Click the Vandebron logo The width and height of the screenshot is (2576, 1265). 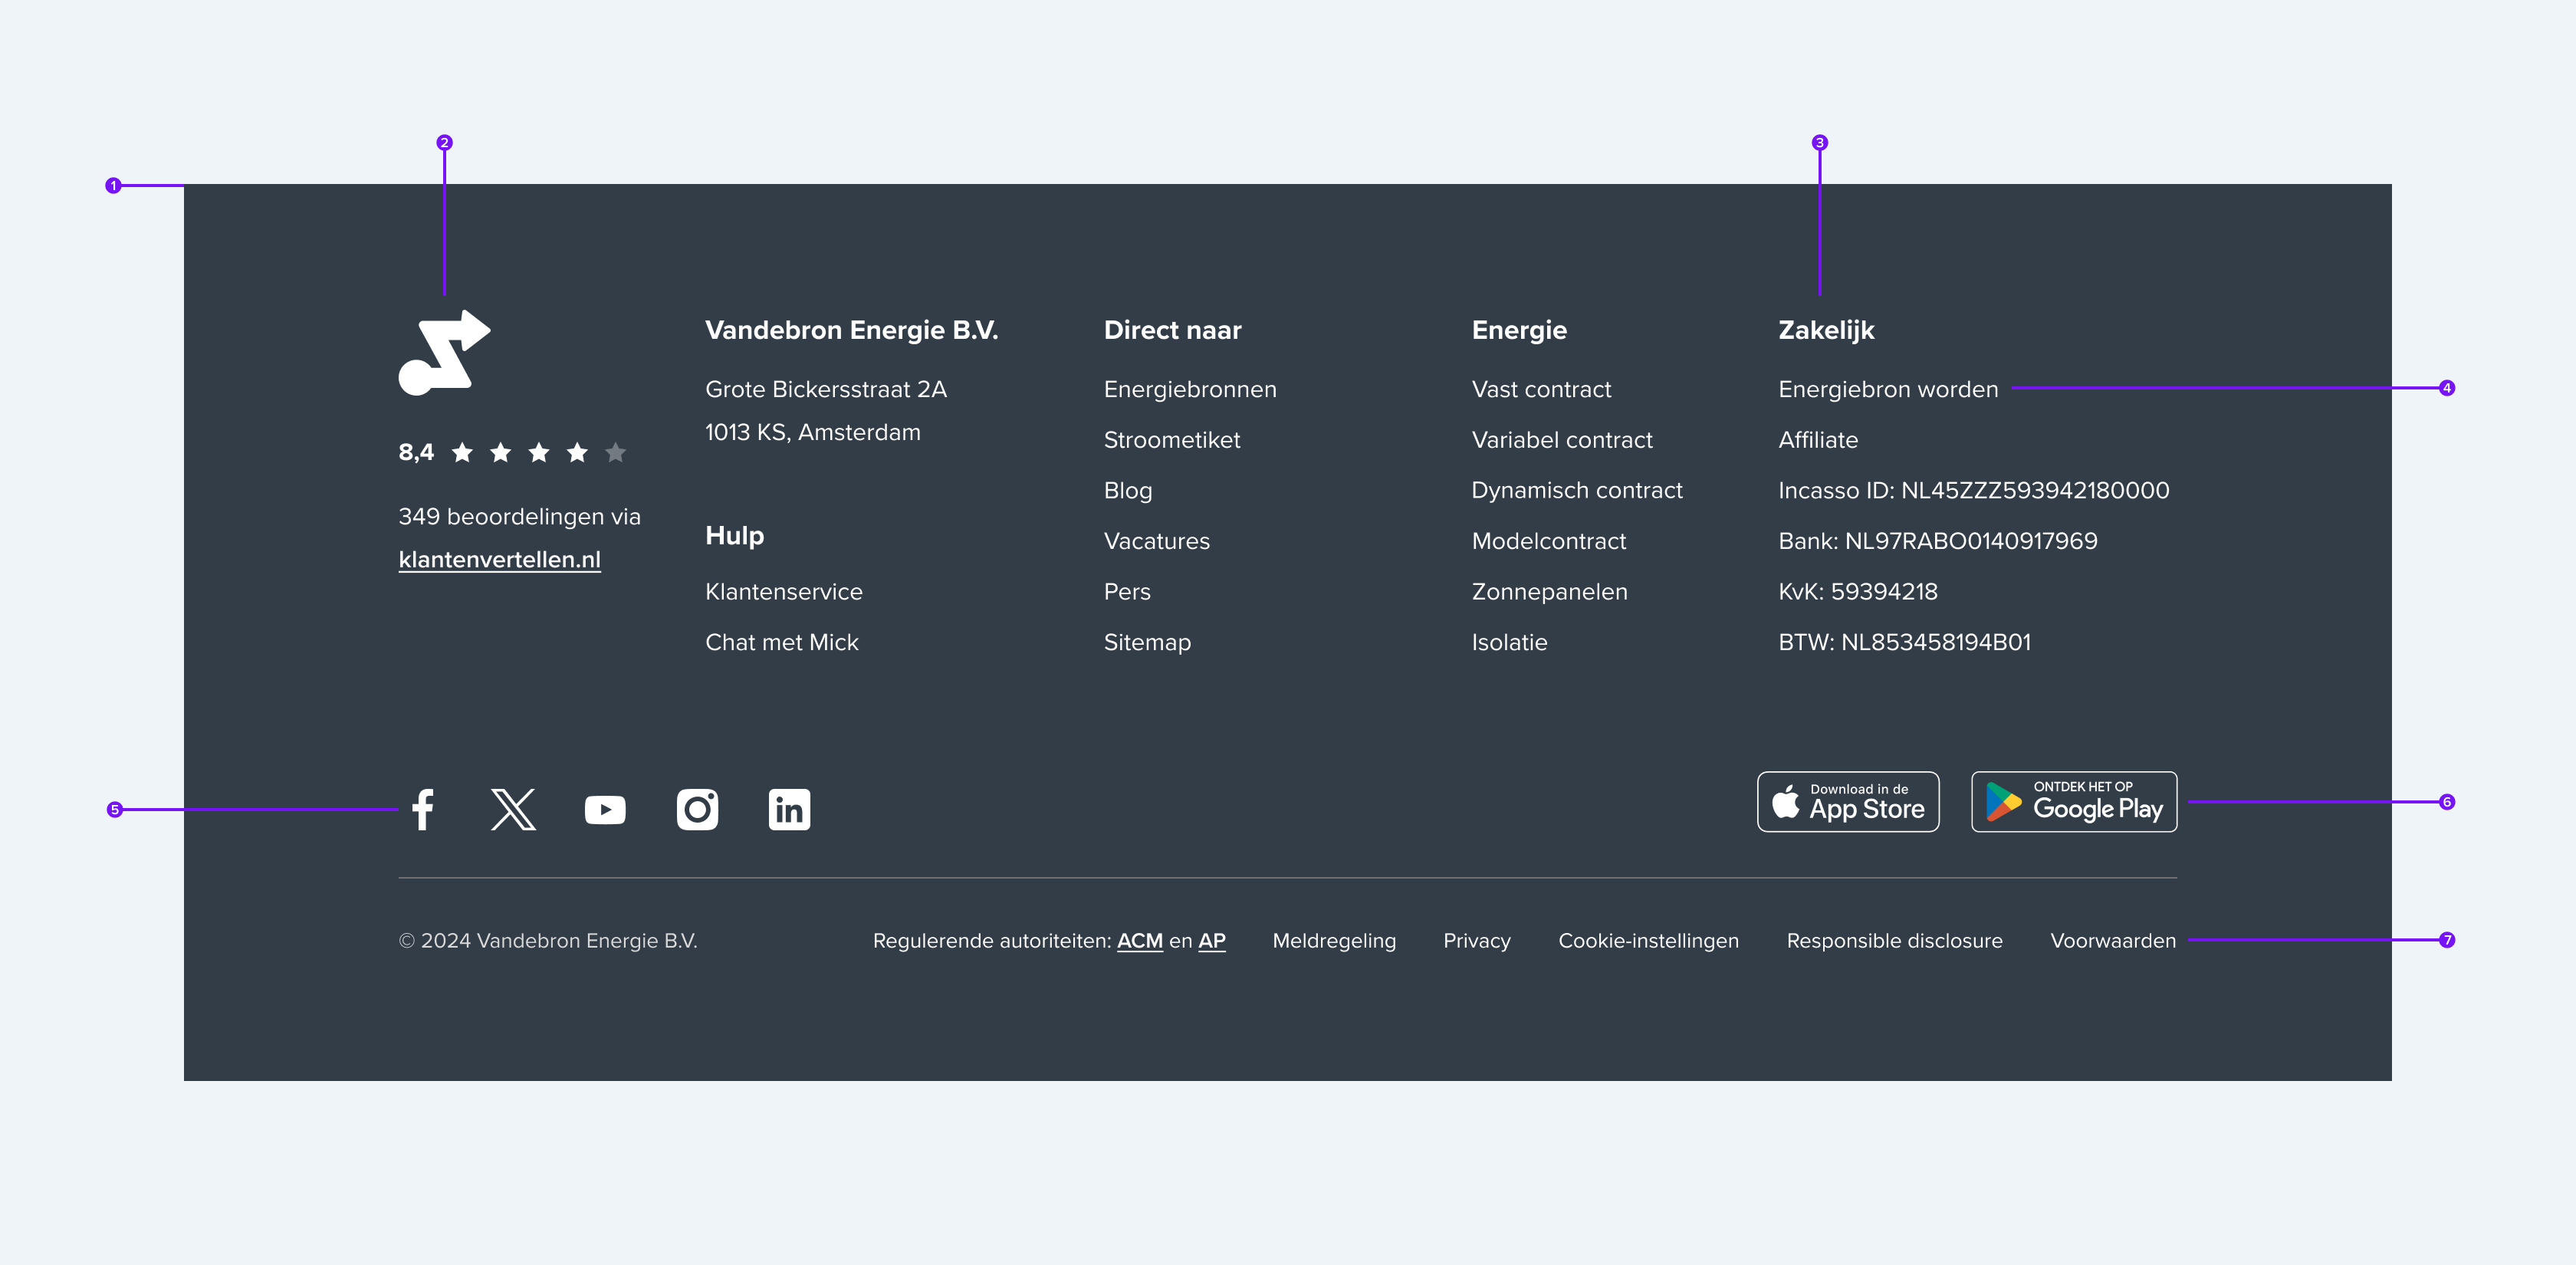click(444, 352)
